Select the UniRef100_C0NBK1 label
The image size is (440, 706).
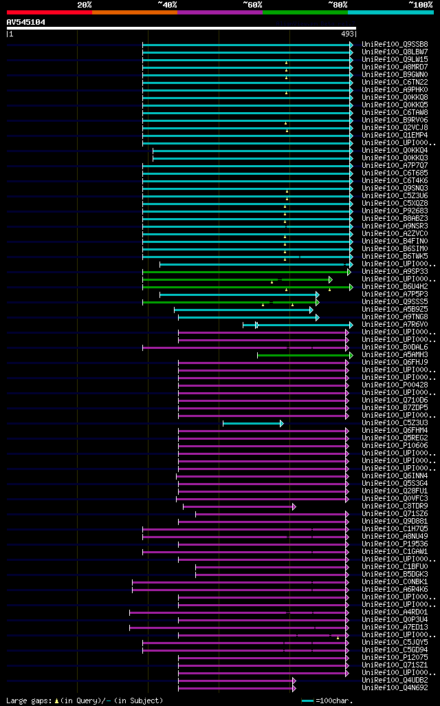(395, 581)
